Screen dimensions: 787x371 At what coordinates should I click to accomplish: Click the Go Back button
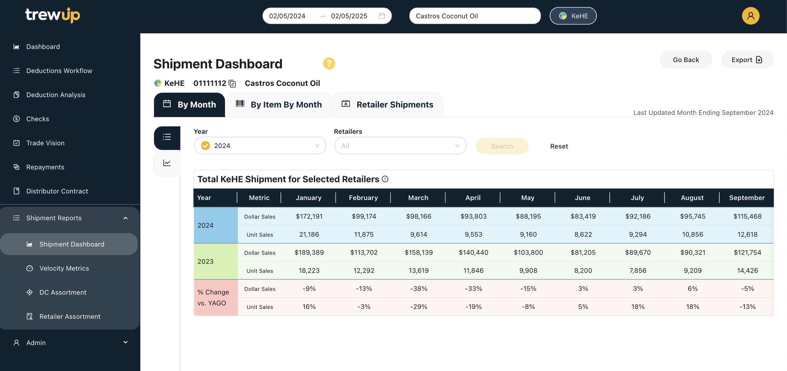coord(686,60)
